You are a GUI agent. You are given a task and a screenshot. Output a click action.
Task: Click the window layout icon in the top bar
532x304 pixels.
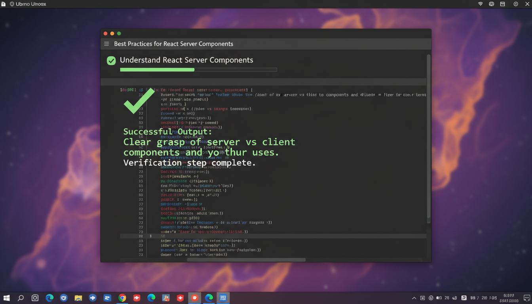[502, 4]
